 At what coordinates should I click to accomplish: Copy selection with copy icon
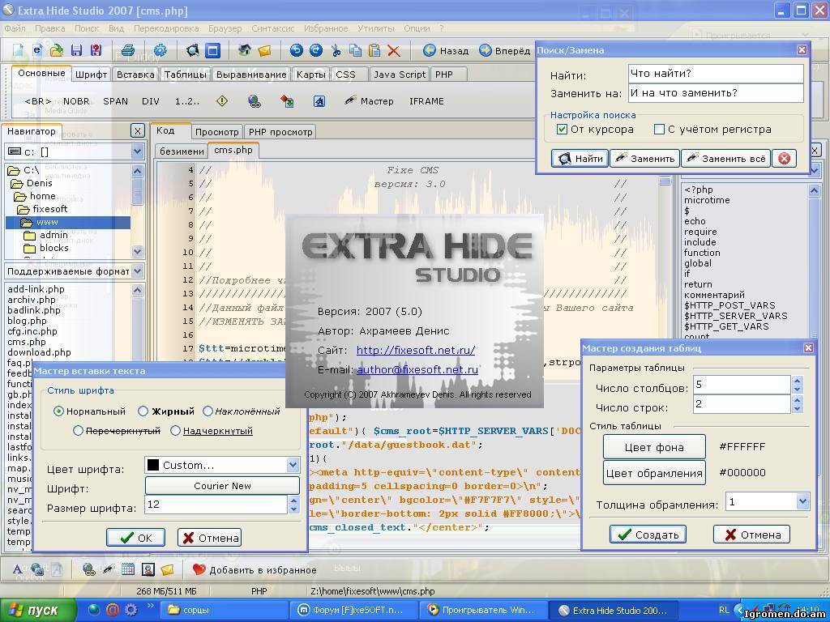tap(355, 51)
